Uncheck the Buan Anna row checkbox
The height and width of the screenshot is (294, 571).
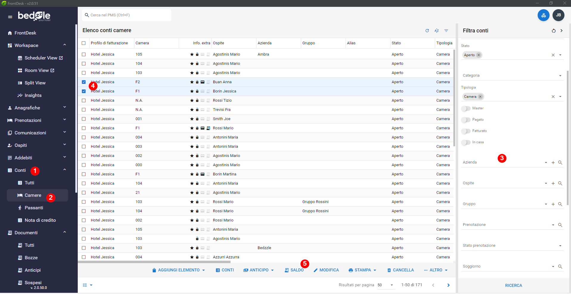[x=84, y=82]
